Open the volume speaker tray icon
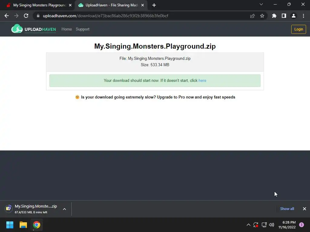This screenshot has width=310, height=232. [x=272, y=225]
